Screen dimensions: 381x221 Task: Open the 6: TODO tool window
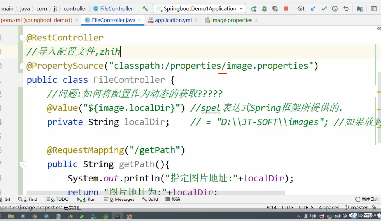point(57,199)
